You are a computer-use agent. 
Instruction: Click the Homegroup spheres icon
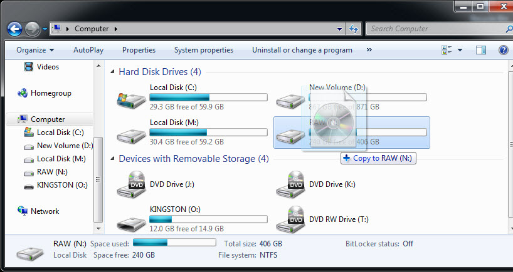pos(22,93)
